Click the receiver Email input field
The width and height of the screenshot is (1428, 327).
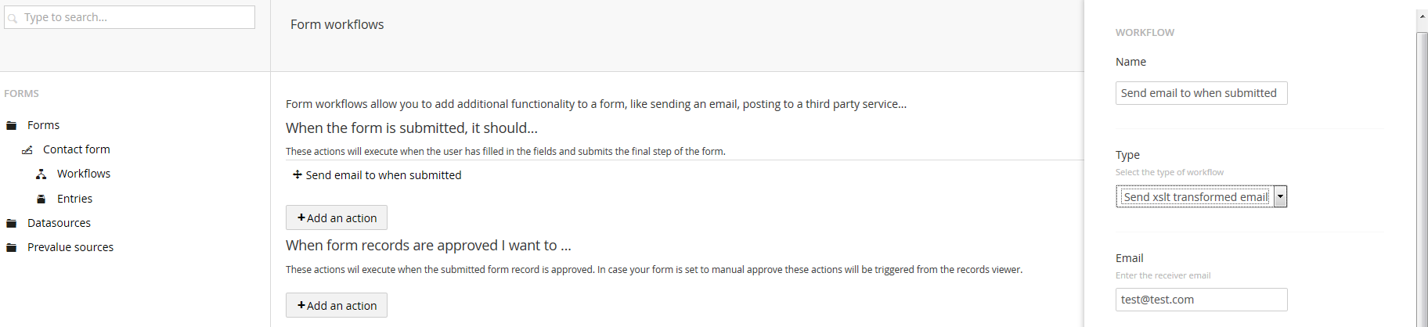[x=1202, y=300]
